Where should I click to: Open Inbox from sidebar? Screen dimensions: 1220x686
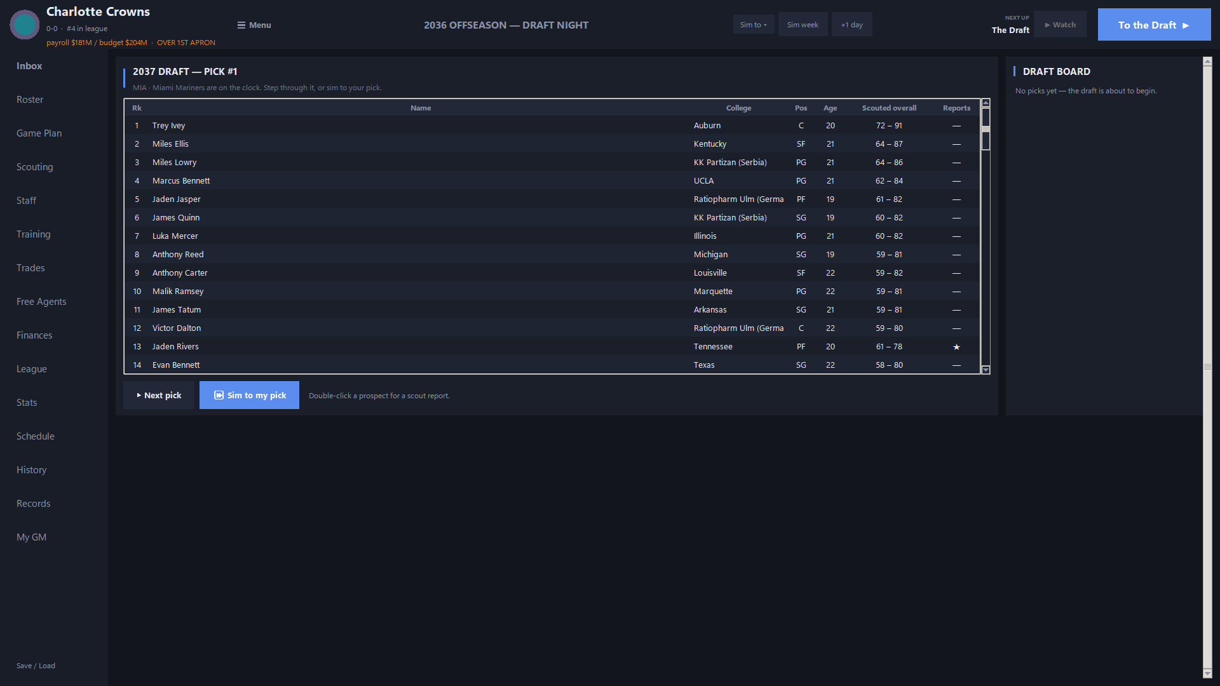tap(29, 66)
